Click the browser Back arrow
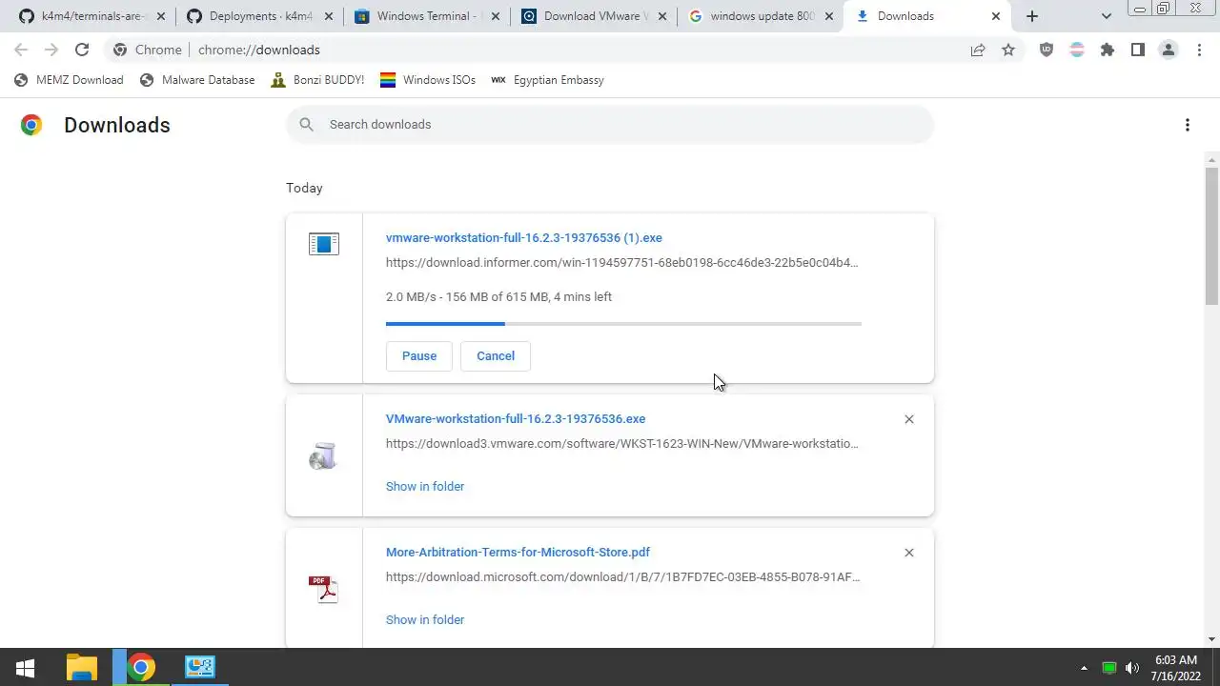This screenshot has width=1220, height=686. click(x=21, y=50)
